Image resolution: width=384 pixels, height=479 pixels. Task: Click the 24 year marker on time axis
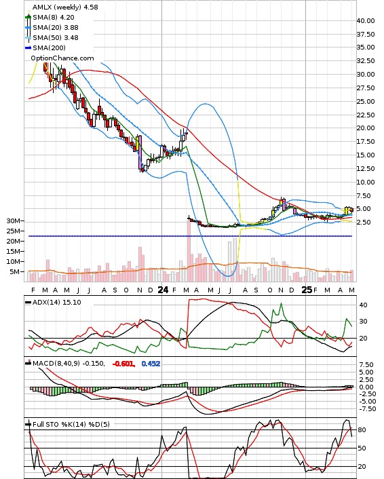163,290
